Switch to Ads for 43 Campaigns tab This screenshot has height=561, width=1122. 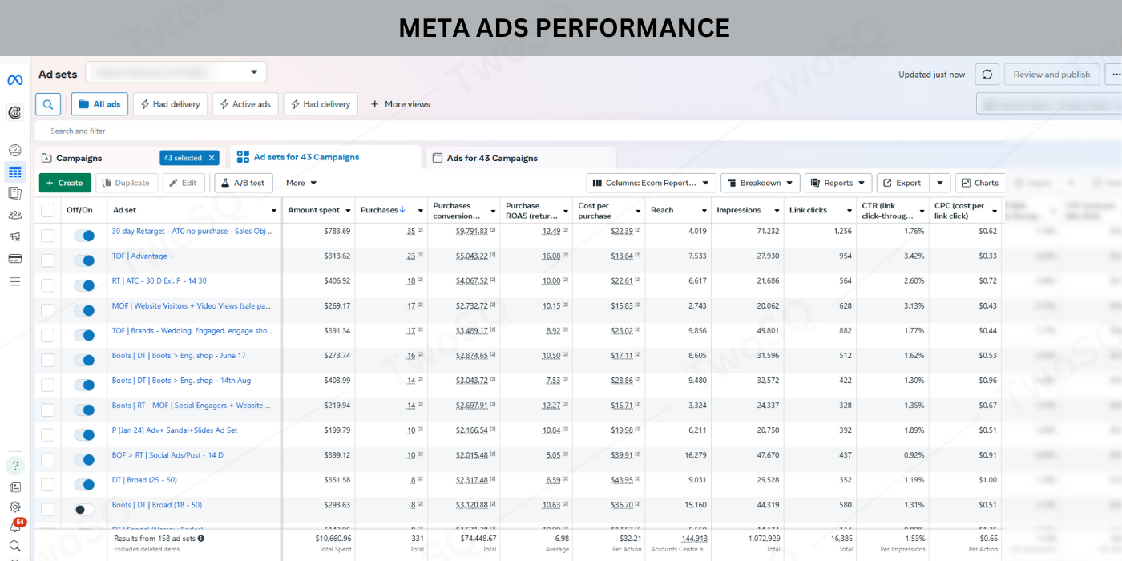point(492,158)
